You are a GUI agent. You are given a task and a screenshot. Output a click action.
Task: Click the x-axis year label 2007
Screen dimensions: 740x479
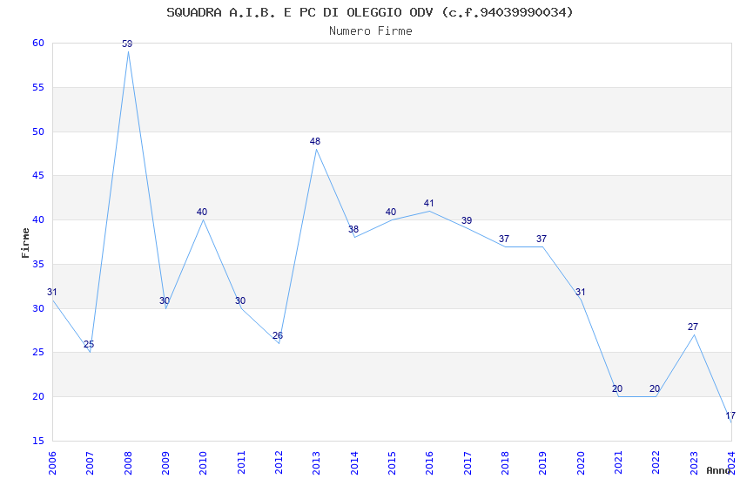pyautogui.click(x=90, y=463)
